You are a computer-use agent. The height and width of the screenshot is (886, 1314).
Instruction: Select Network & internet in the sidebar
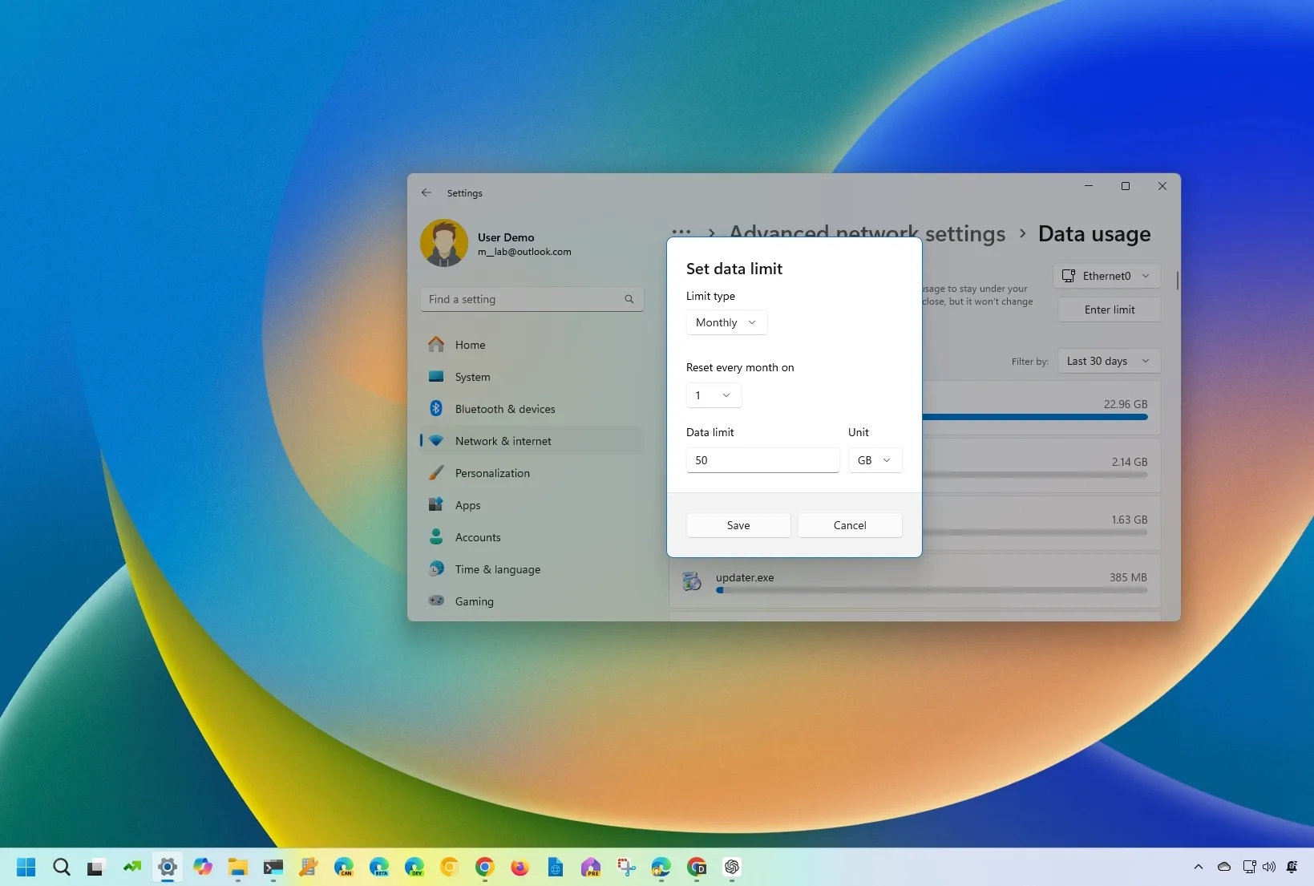pyautogui.click(x=436, y=441)
